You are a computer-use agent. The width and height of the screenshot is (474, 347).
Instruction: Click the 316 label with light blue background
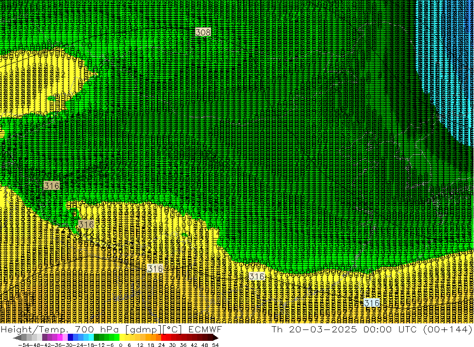372,303
